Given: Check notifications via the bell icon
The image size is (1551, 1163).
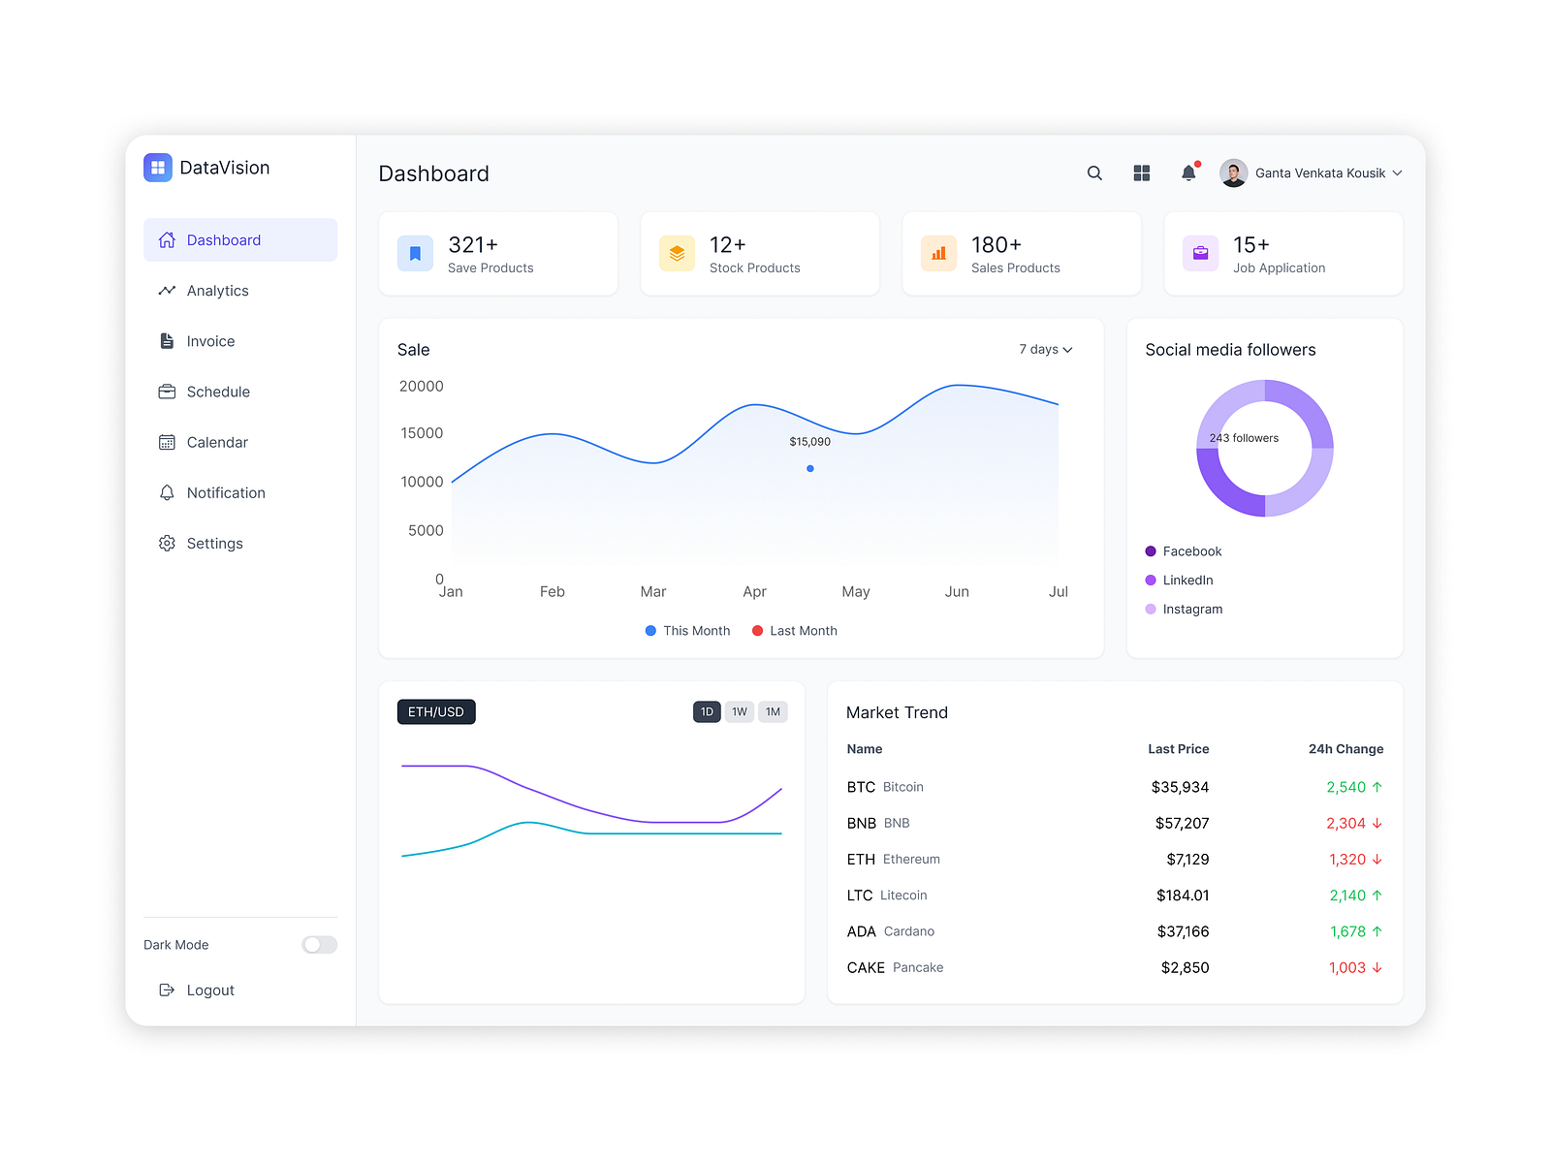Looking at the screenshot, I should [1187, 173].
